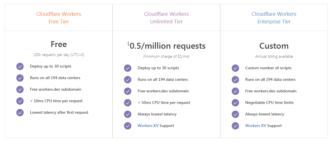The width and height of the screenshot is (331, 143).
Task: Click 'Custom number of scripts' text
Action: tap(268, 68)
